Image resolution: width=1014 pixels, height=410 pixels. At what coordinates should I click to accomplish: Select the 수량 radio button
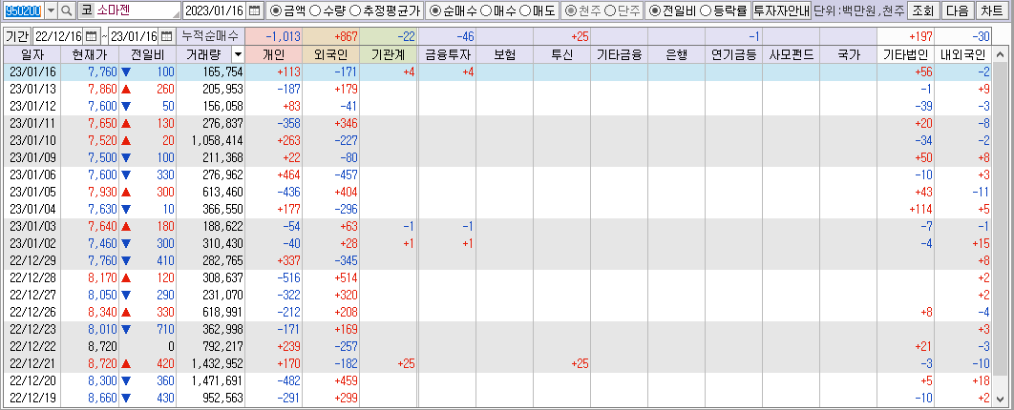click(315, 10)
